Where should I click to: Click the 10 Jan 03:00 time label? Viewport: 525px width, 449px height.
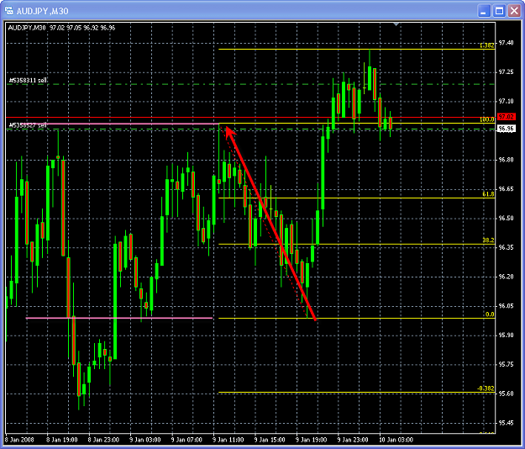pos(396,440)
